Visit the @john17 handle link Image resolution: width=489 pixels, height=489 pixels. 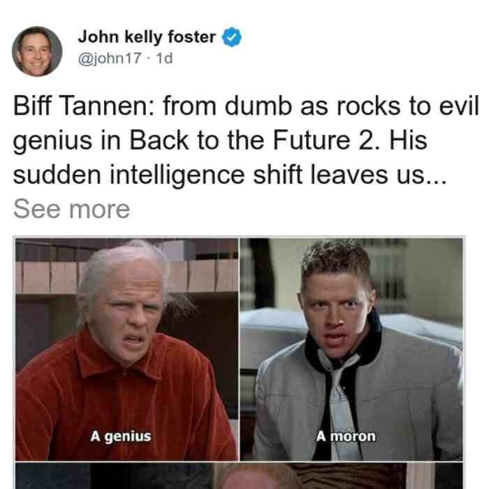pos(110,58)
